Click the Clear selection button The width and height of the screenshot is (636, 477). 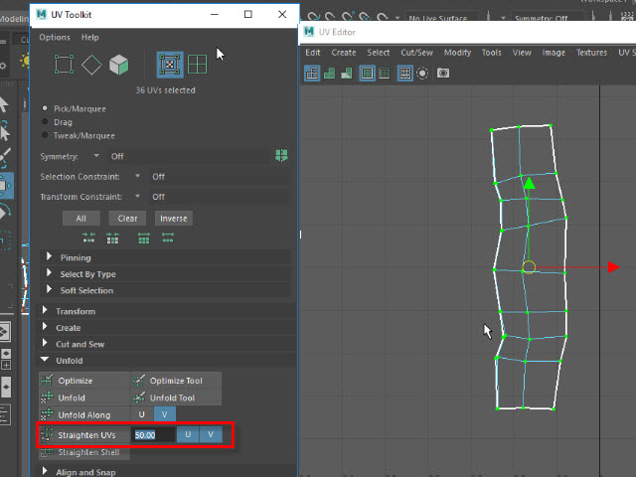click(x=127, y=218)
